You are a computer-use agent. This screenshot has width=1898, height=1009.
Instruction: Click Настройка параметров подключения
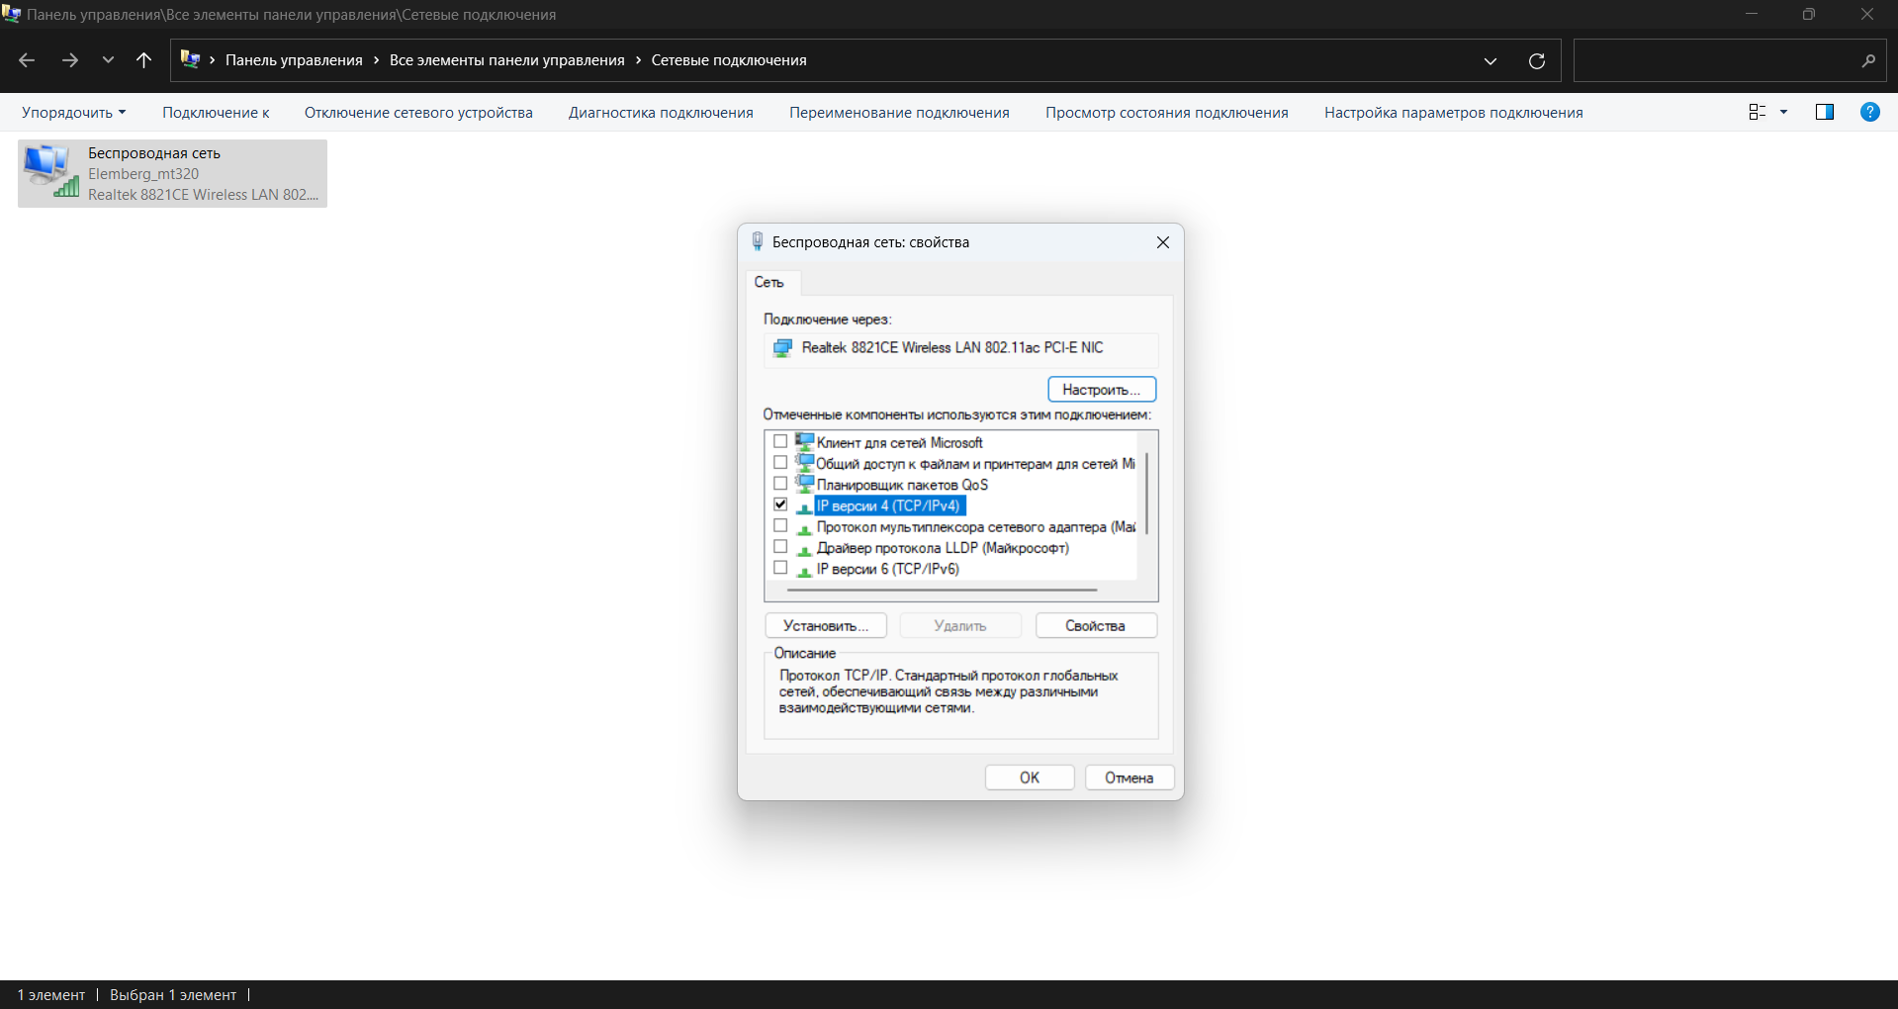1454,113
